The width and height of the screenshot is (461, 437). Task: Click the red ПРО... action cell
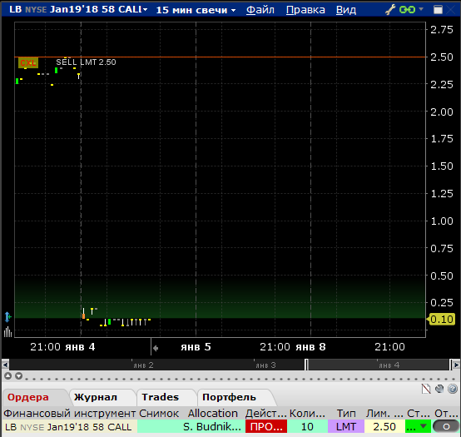(x=266, y=426)
